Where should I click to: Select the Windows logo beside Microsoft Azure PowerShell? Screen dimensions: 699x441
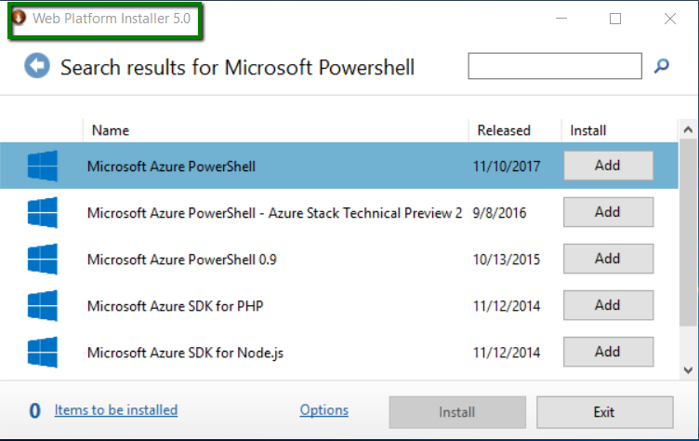[x=43, y=166]
